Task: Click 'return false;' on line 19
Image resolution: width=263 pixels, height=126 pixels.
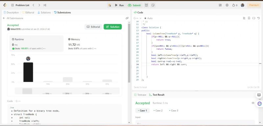Action: 164,49
